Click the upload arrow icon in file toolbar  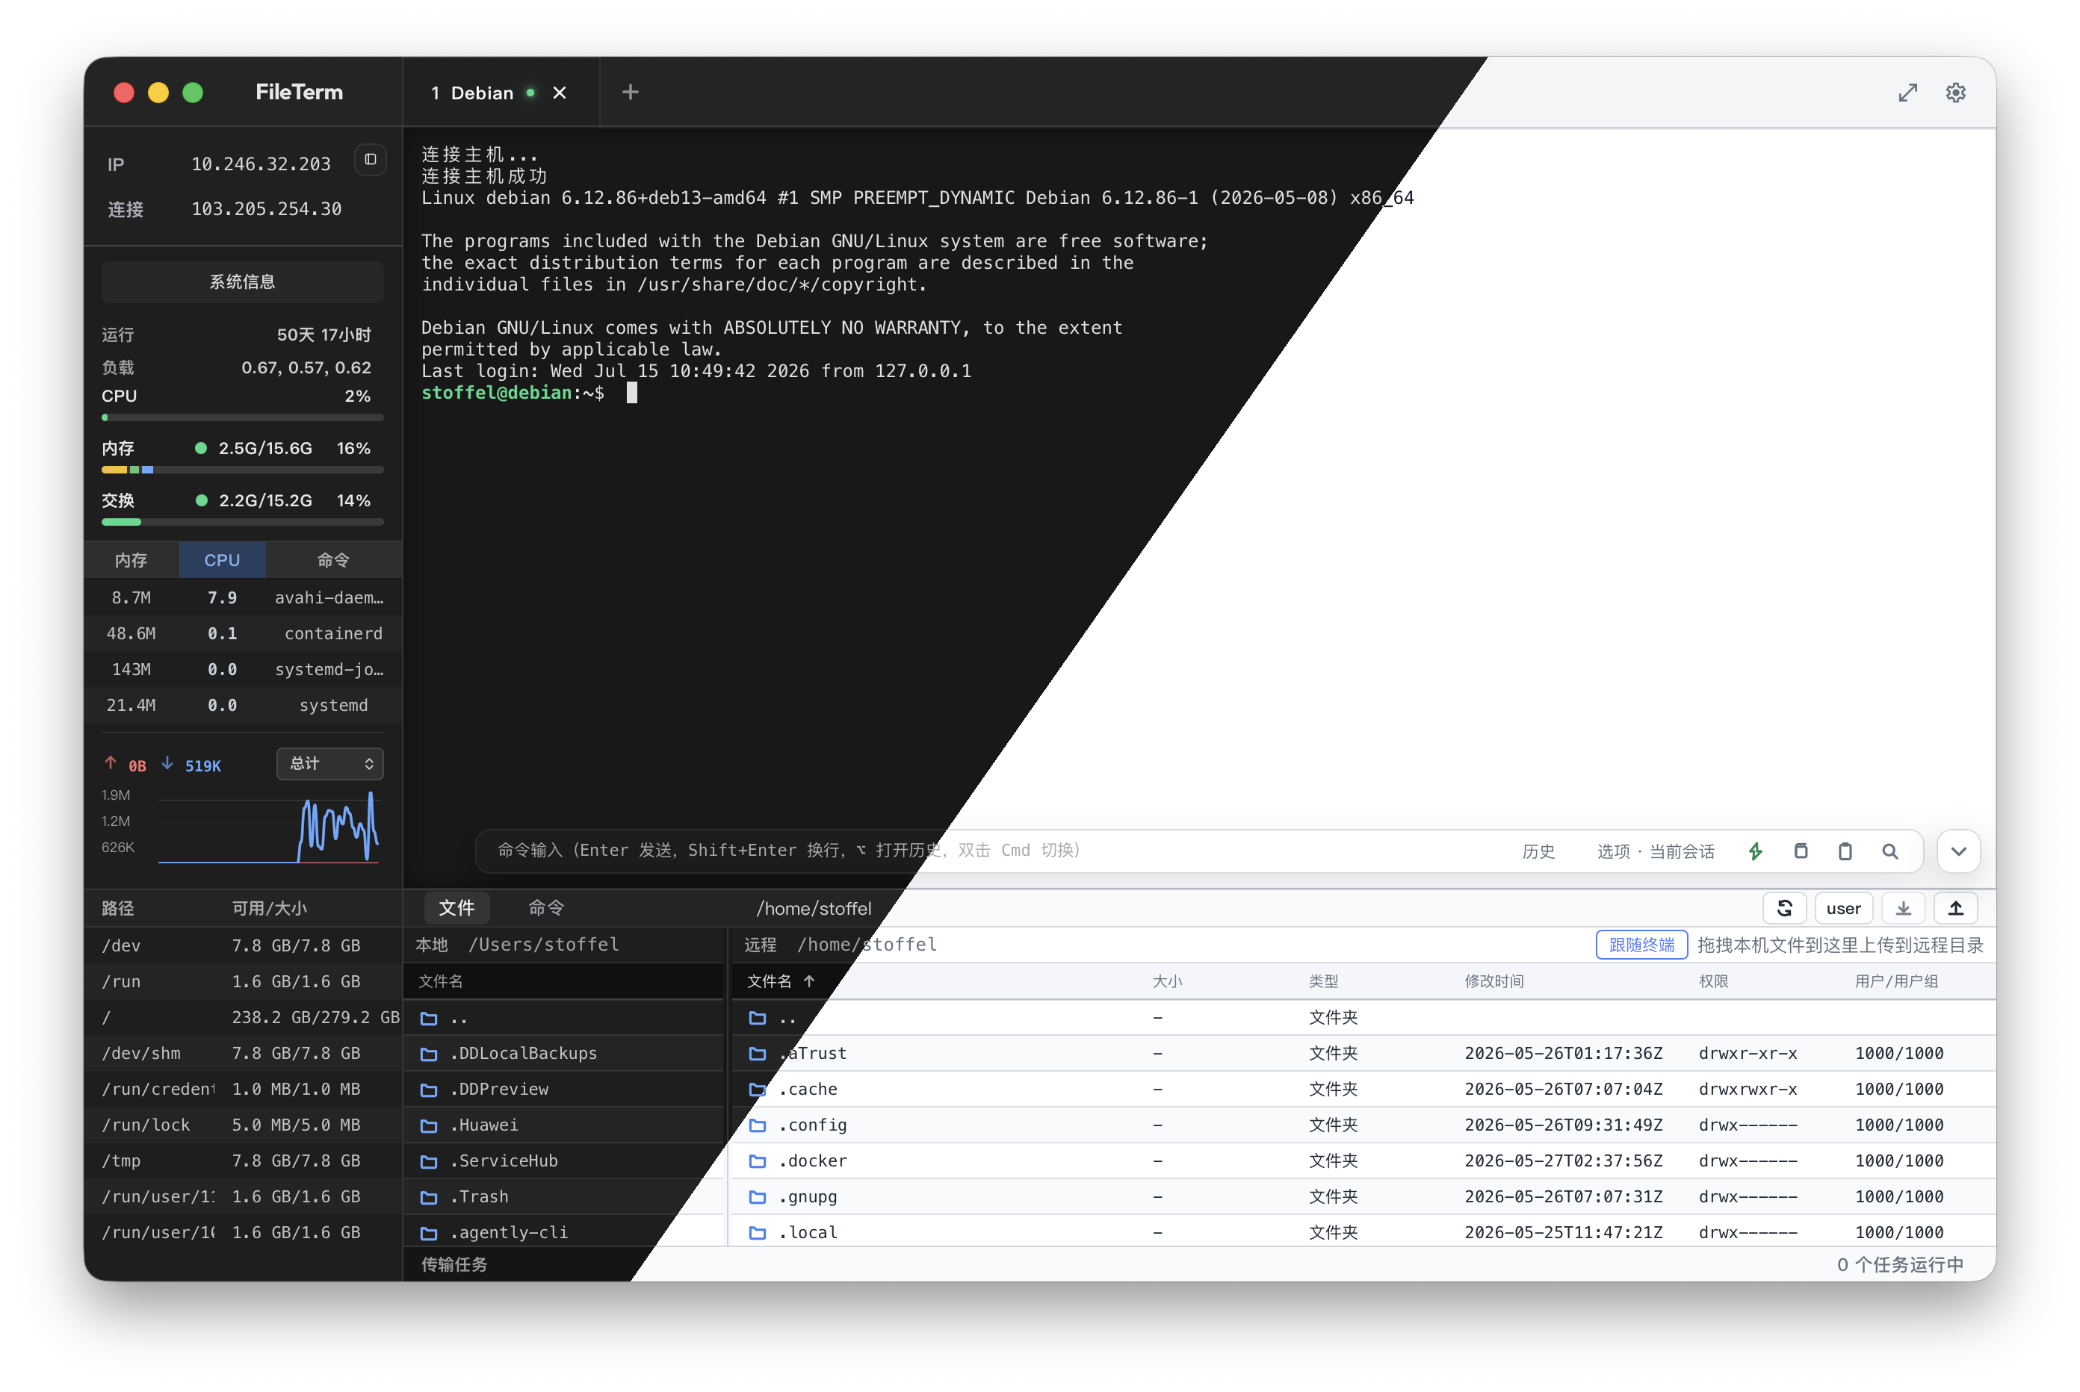1954,908
